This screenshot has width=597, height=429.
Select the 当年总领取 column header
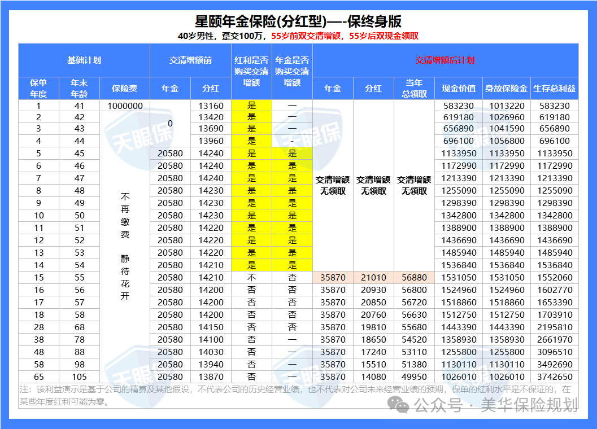tap(414, 88)
